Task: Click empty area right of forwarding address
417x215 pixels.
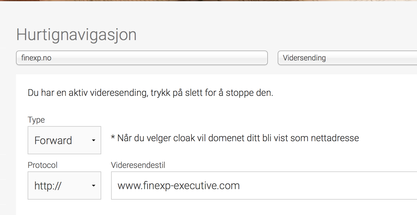Action: click(329, 185)
